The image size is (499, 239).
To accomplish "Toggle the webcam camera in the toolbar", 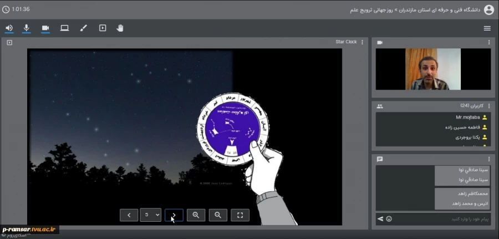I will pyautogui.click(x=45, y=28).
